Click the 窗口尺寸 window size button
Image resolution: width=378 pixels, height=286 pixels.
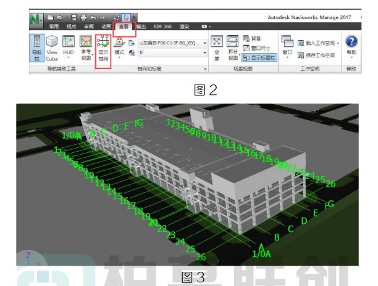point(256,48)
